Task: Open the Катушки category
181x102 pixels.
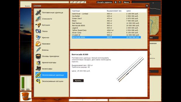Action: click(x=51, y=25)
